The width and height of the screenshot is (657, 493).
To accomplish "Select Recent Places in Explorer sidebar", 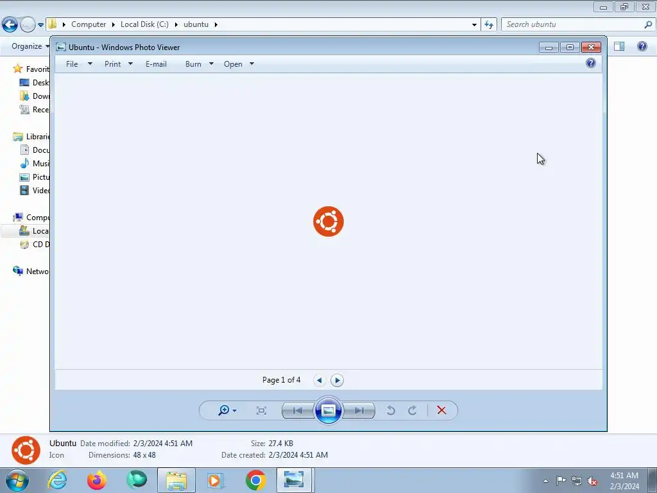I will [x=35, y=109].
